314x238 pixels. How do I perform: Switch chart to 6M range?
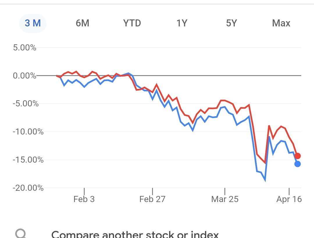pos(82,23)
